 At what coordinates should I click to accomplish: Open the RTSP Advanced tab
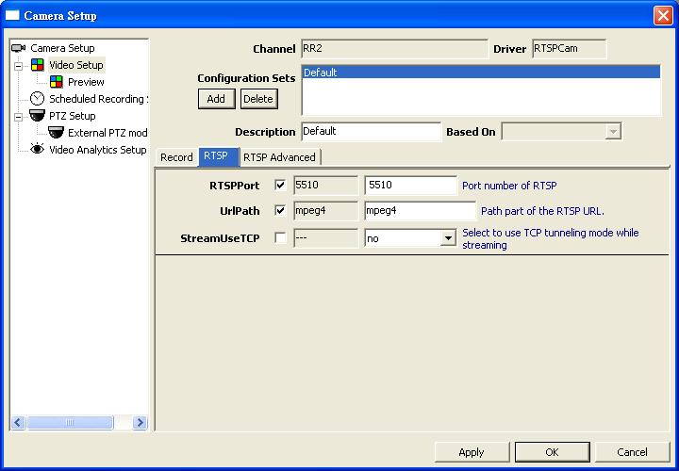[x=279, y=157]
